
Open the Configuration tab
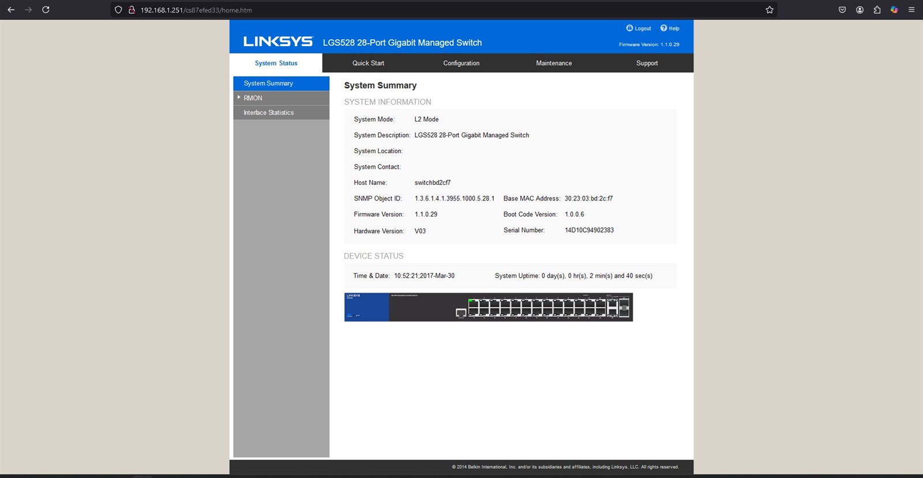click(461, 63)
